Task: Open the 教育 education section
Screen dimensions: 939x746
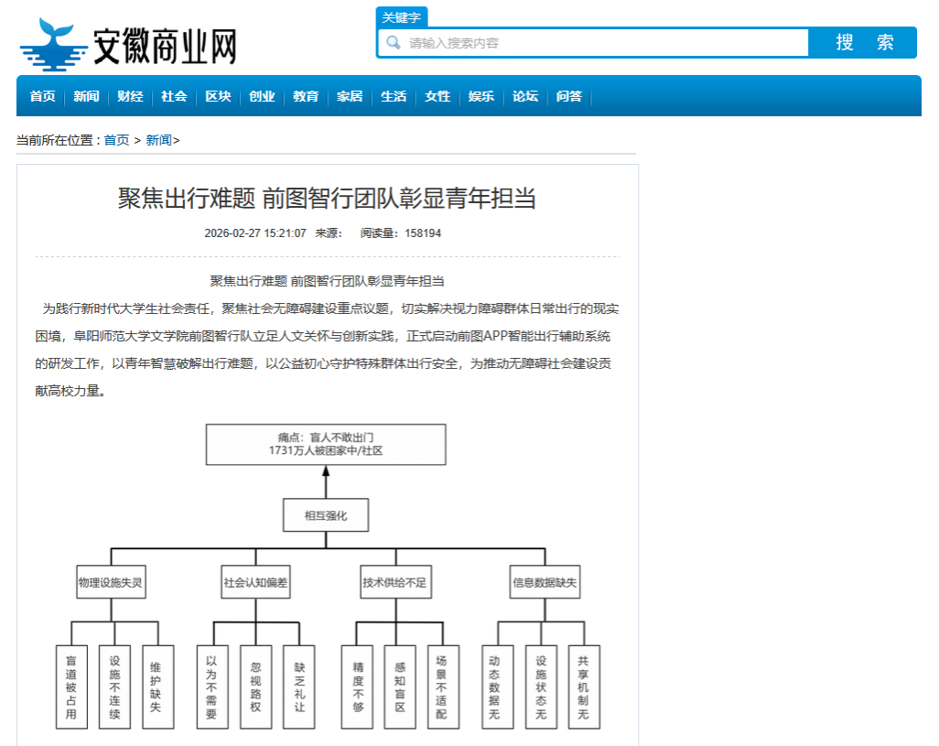Action: (x=306, y=96)
